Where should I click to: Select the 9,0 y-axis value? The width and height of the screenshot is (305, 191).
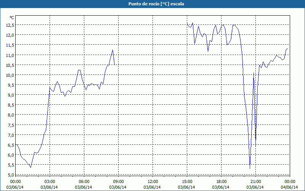click(x=11, y=95)
